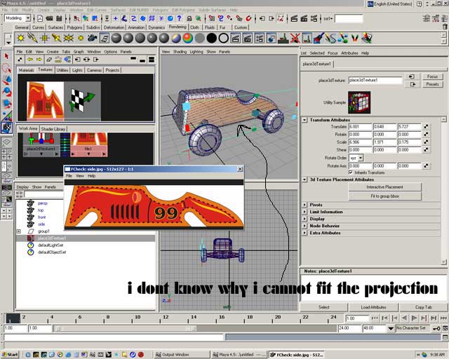449x359 pixels.
Task: Click Hypershade yellow right arrow icon
Action: click(39, 60)
